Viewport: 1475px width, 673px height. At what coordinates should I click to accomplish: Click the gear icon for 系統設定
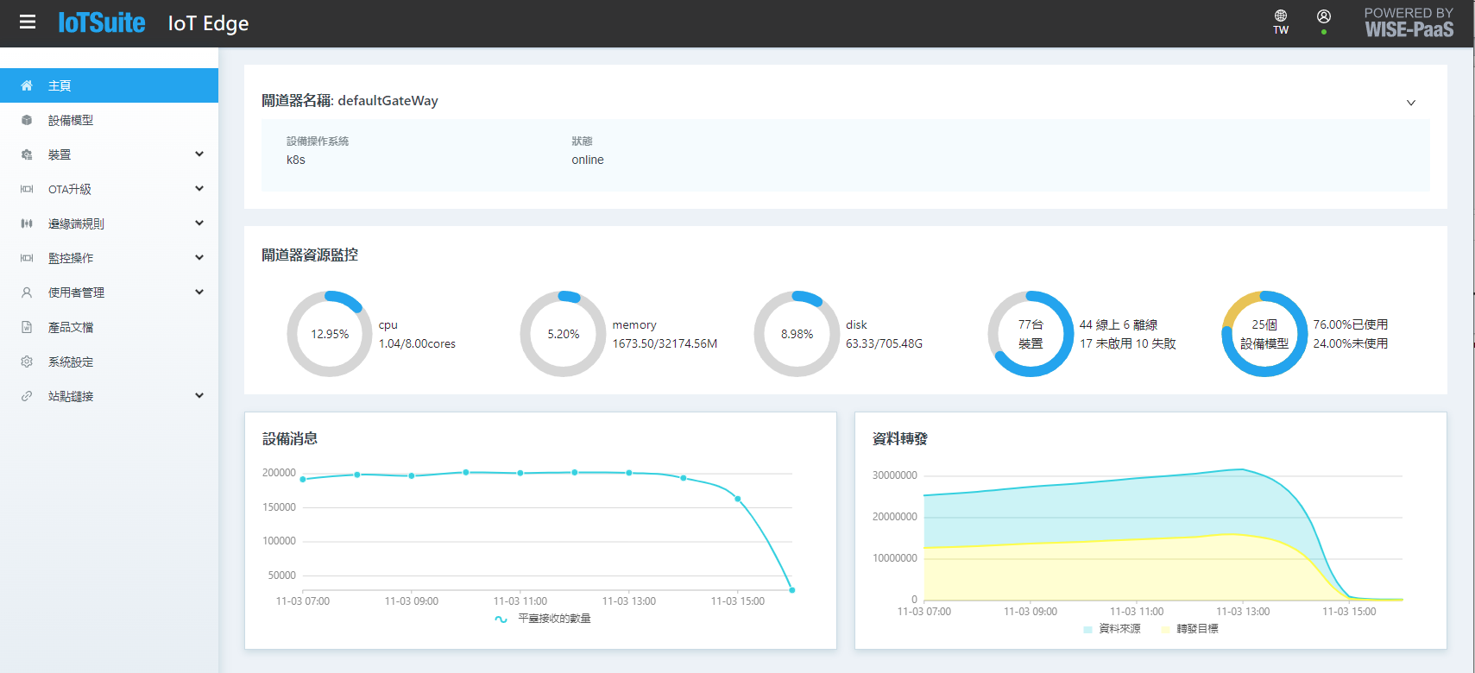(x=27, y=362)
